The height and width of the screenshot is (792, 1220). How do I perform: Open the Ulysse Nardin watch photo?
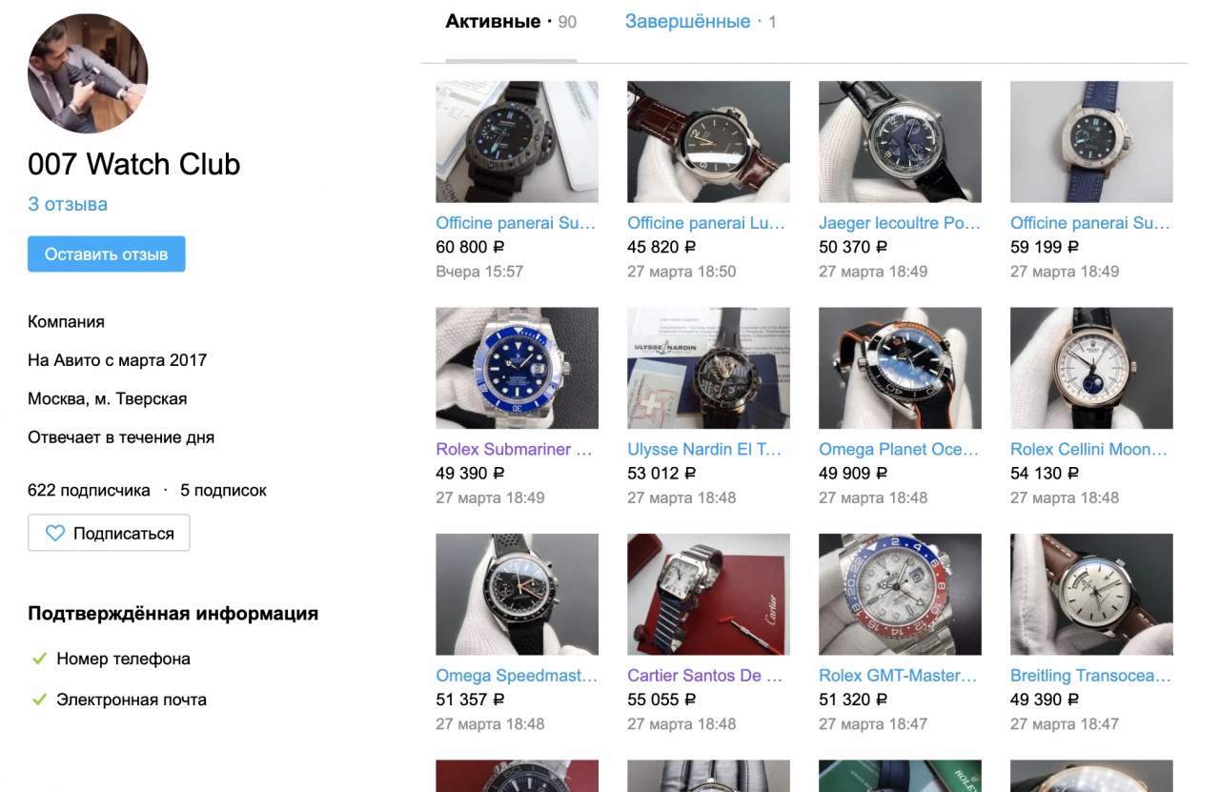(708, 368)
